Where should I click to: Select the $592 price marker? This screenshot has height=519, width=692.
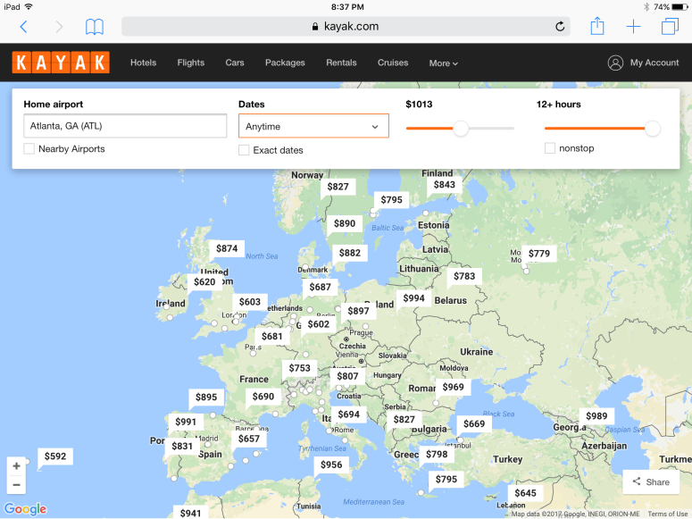click(55, 456)
